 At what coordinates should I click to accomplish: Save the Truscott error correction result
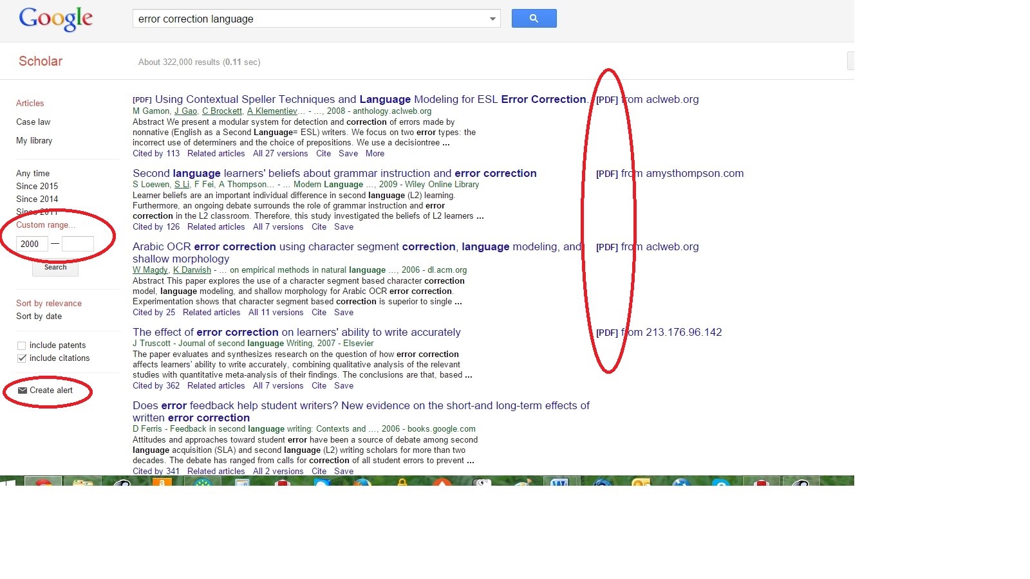pyautogui.click(x=344, y=385)
